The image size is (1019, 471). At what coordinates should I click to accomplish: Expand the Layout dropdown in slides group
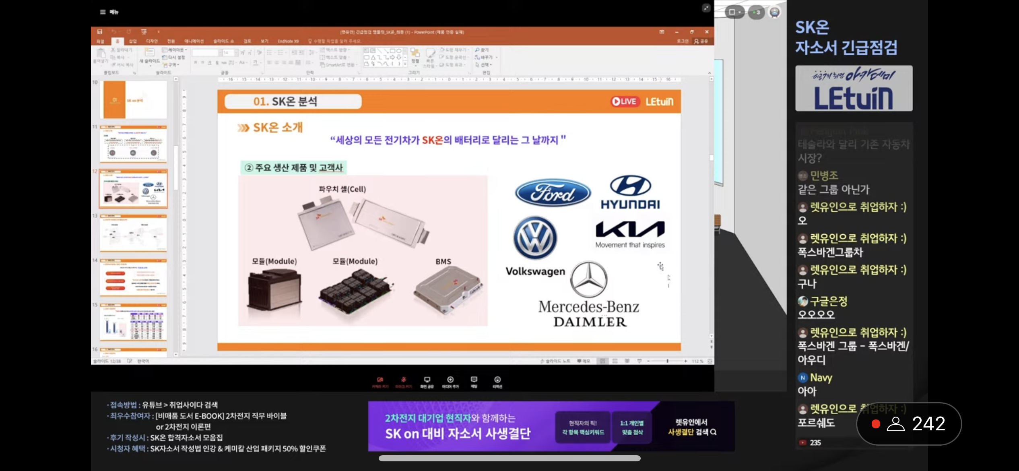(x=175, y=50)
